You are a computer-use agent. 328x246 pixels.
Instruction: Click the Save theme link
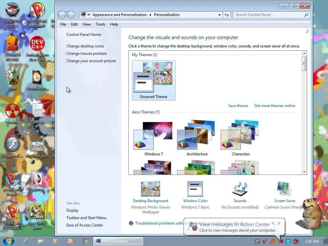[238, 106]
